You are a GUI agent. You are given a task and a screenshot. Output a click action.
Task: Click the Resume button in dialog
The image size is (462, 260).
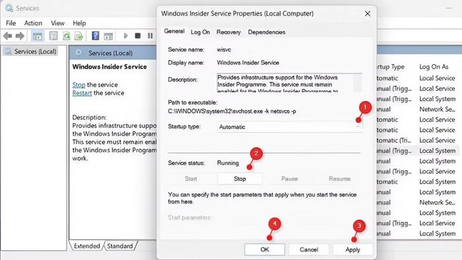[339, 179]
